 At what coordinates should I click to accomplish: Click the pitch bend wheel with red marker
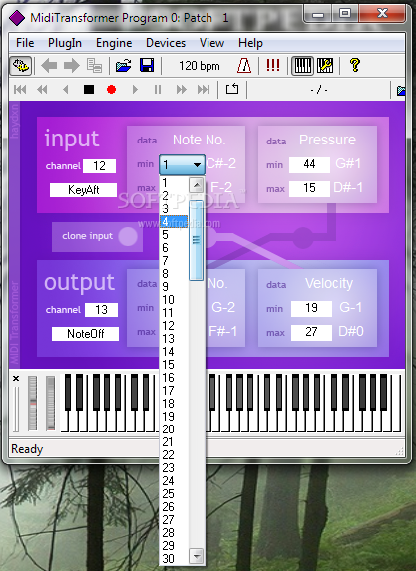[x=33, y=404]
